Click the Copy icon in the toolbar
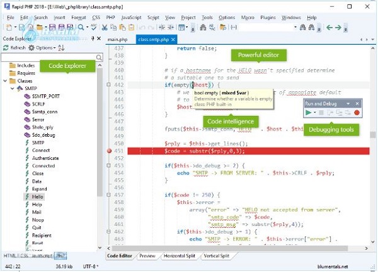 (113, 27)
